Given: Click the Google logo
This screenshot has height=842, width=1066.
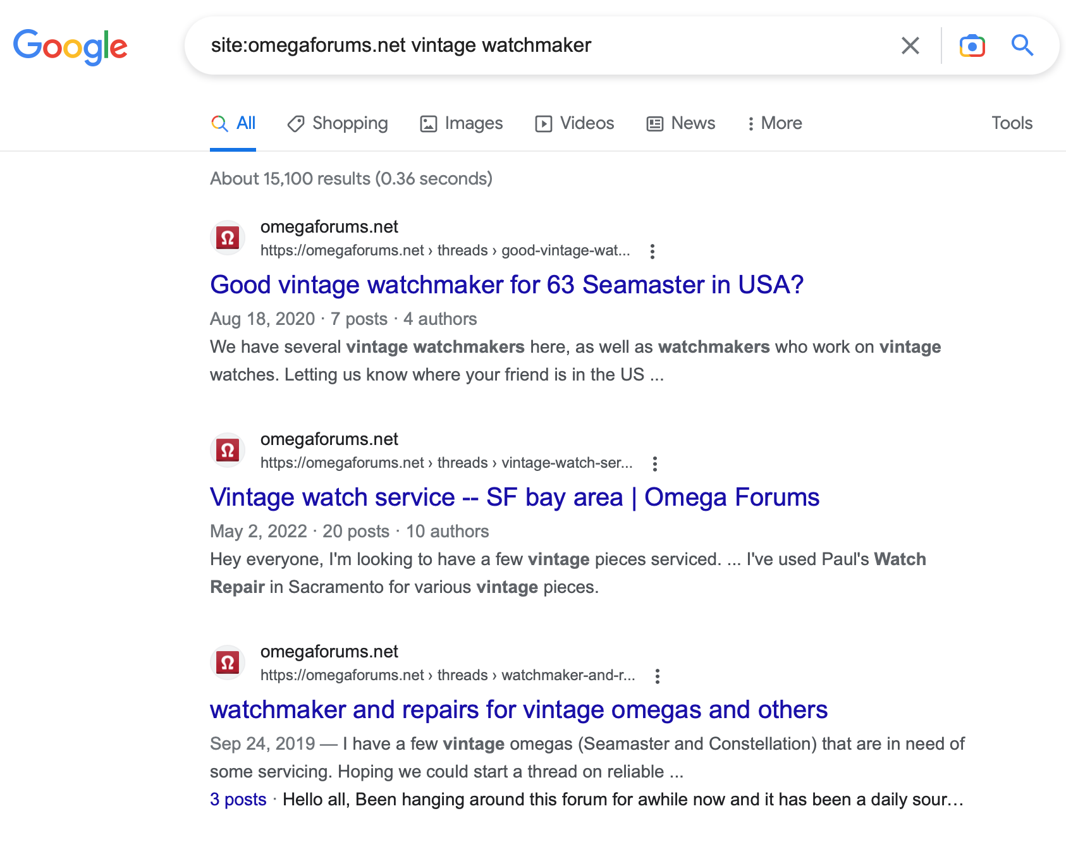Looking at the screenshot, I should pos(70,46).
